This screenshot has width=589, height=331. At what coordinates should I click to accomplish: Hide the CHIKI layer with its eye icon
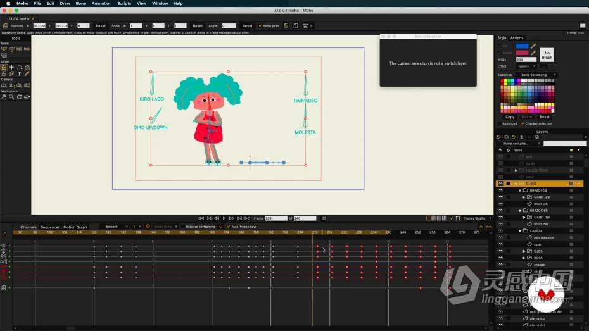point(500,184)
